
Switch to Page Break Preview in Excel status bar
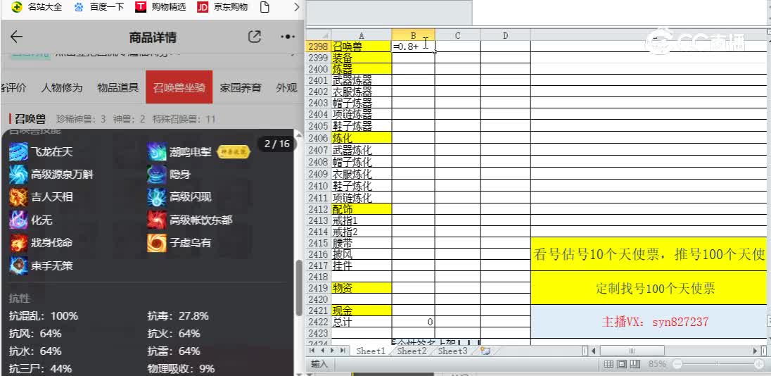(635, 364)
